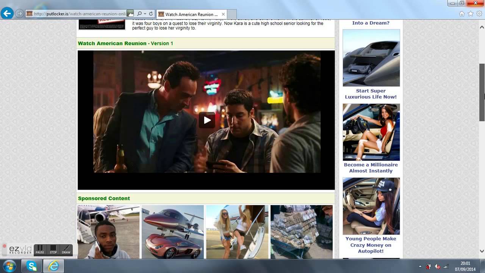The width and height of the screenshot is (485, 273).
Task: Click the 'Into a Dream?' ad link
Action: point(371,23)
